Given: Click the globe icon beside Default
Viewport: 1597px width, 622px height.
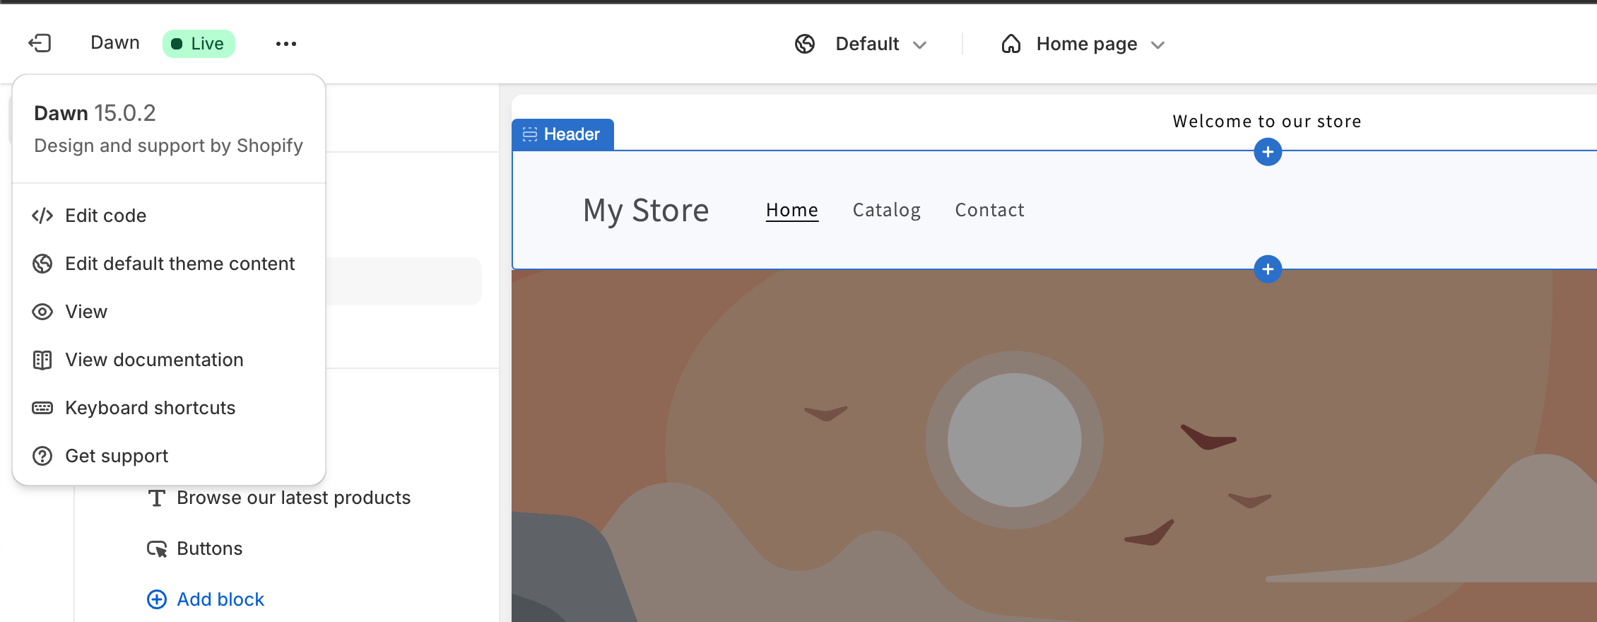Looking at the screenshot, I should pos(805,44).
